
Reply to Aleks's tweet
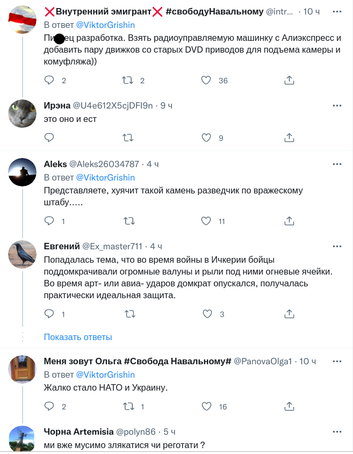point(49,221)
